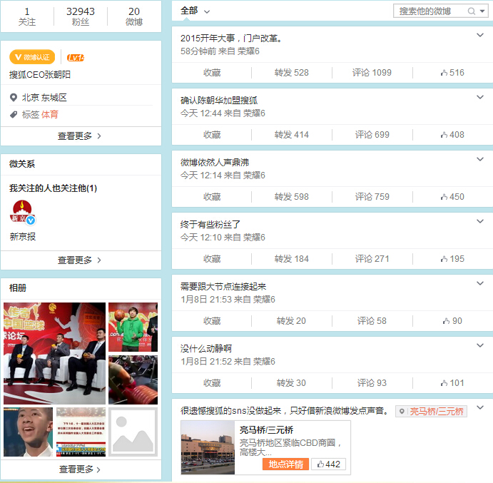This screenshot has width=493, height=483.
Task: Open the 亮马桥/三元桥 location card photo
Action: pos(208,447)
